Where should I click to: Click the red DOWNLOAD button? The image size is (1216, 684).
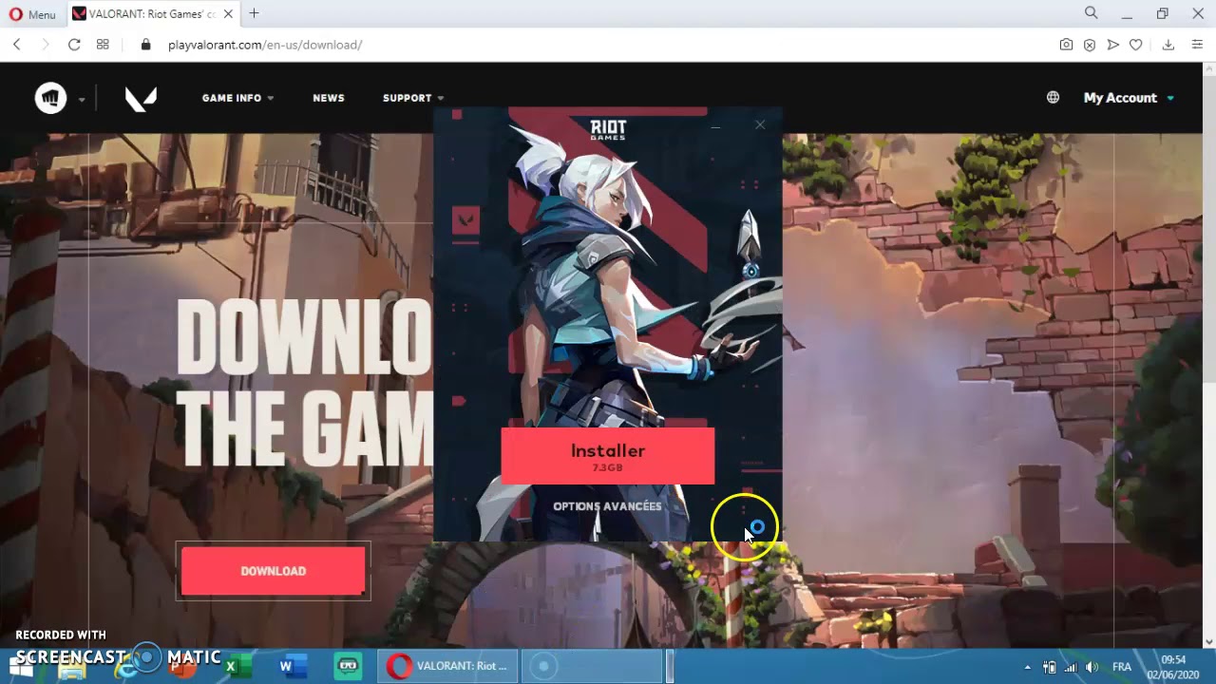coord(273,571)
